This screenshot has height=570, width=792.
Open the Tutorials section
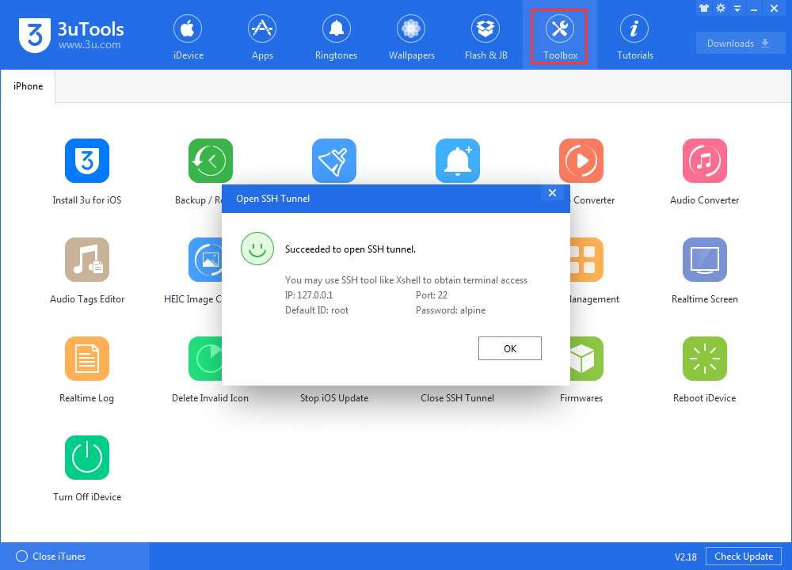pos(634,36)
